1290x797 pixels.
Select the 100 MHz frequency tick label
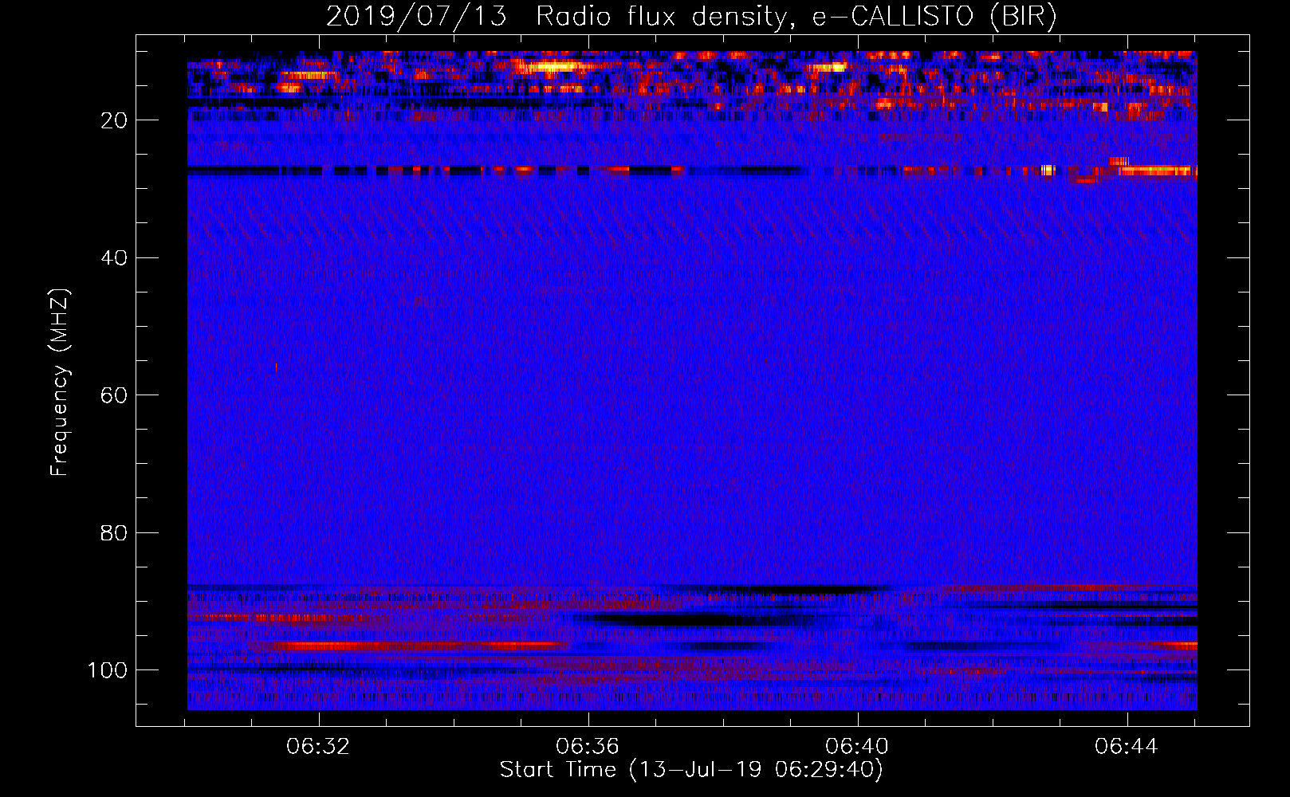coord(108,670)
